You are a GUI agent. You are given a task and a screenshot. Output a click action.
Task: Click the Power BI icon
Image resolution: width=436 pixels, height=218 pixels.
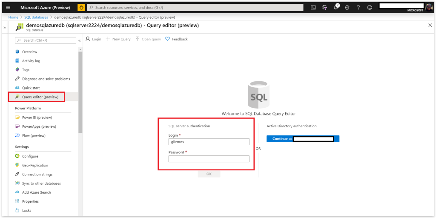[x=17, y=118]
